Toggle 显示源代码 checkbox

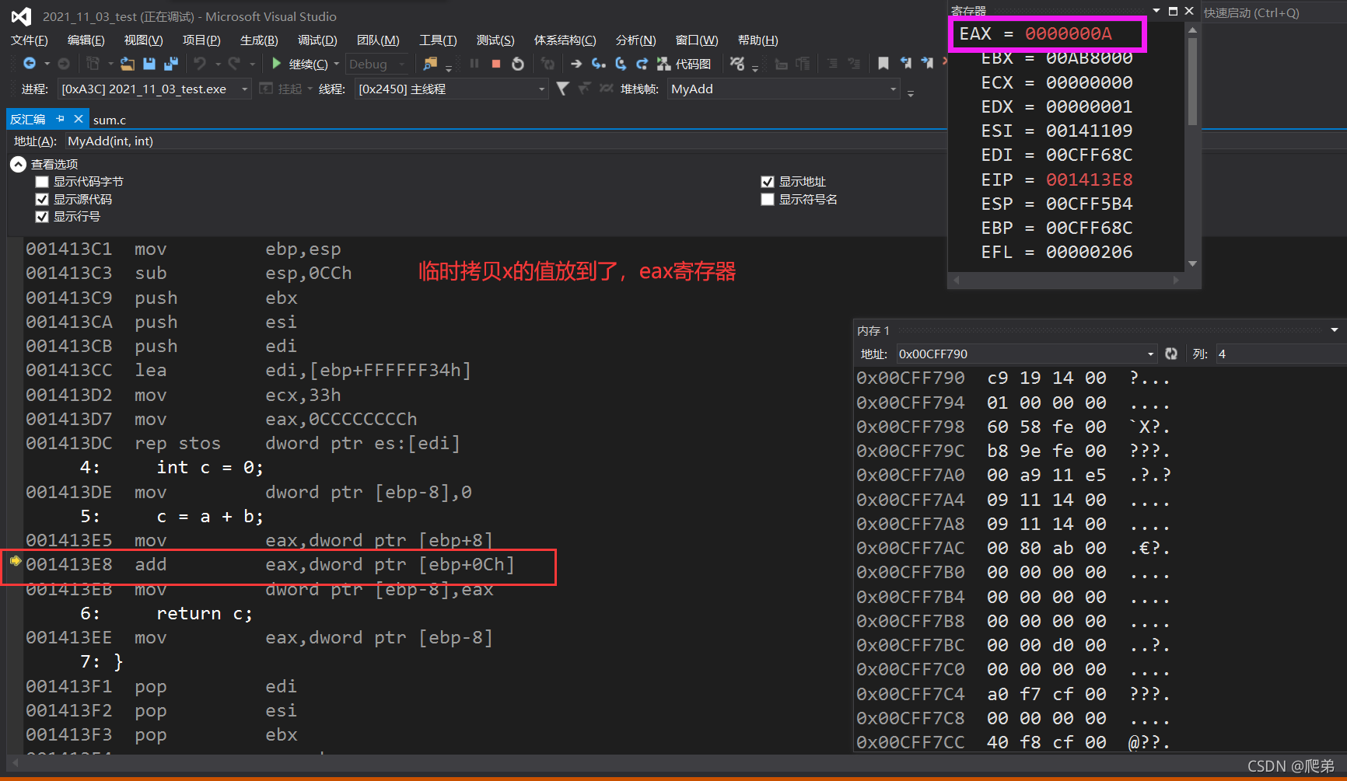(42, 199)
